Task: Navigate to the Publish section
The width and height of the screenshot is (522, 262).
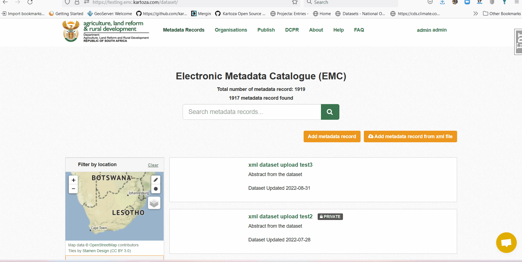Action: (x=266, y=30)
